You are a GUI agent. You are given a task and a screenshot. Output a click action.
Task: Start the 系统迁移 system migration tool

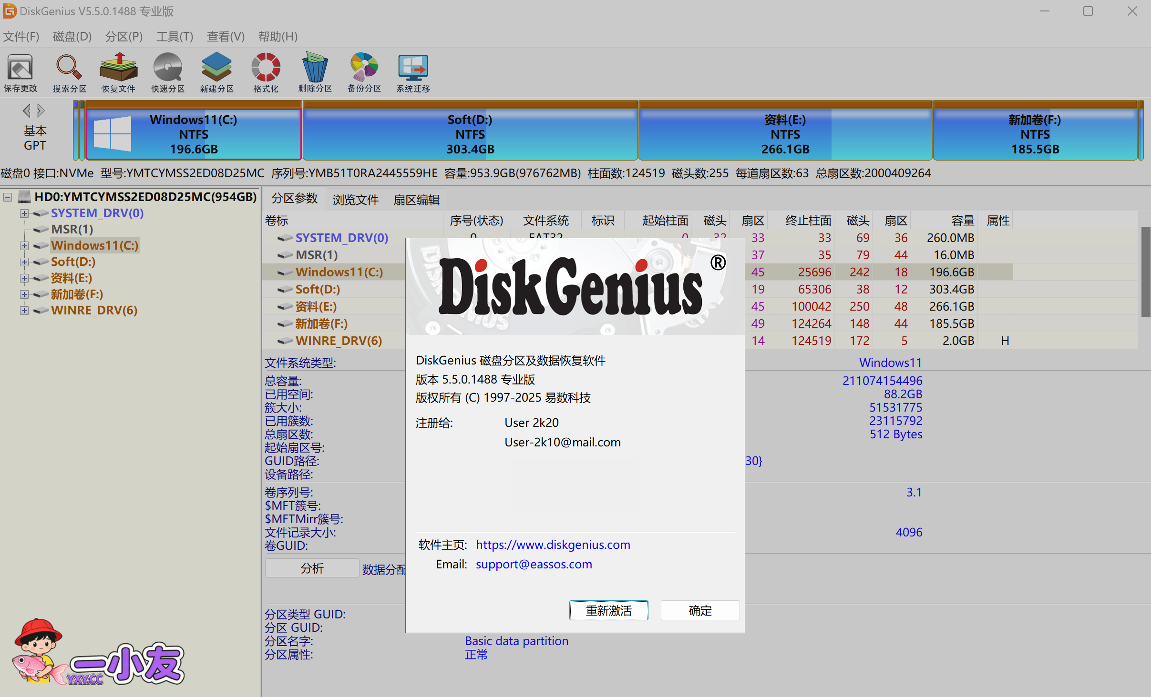[413, 72]
